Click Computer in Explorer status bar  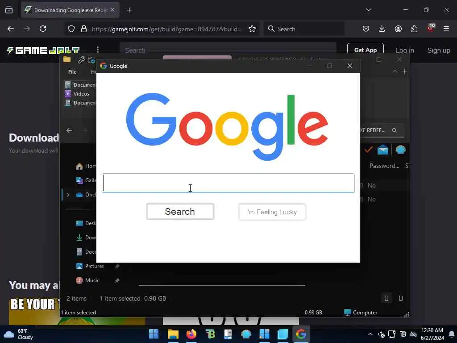361,312
